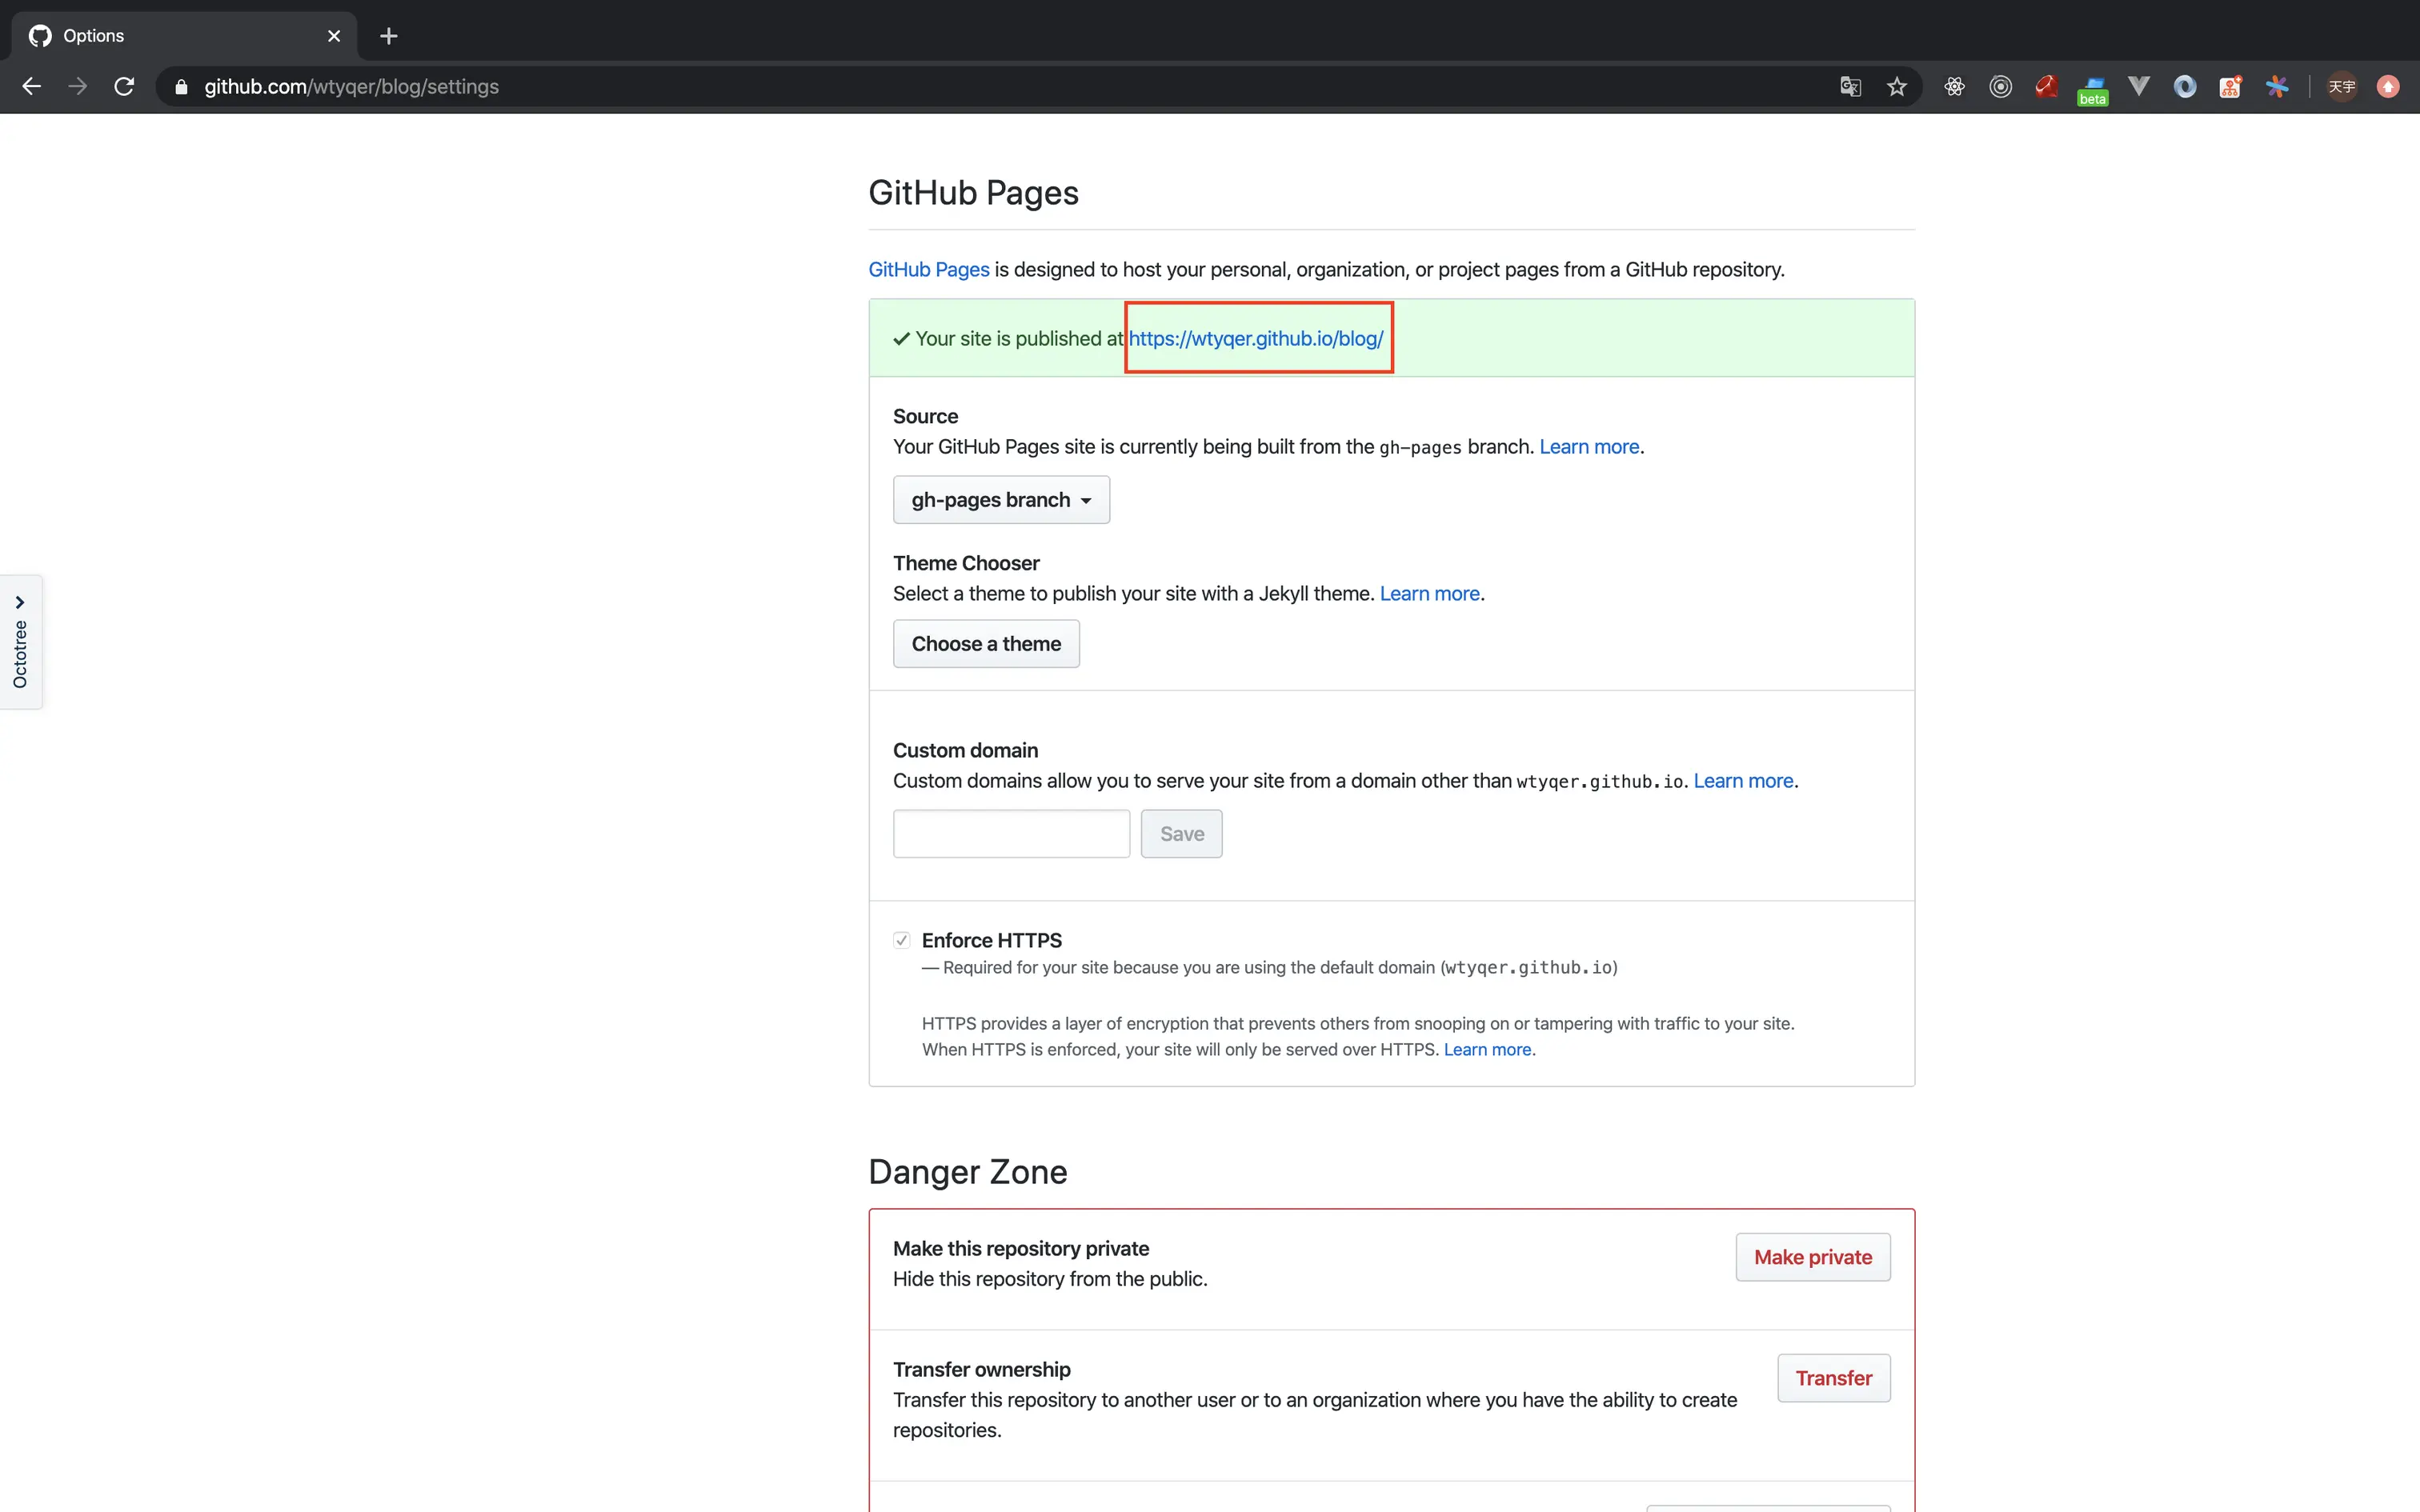The height and width of the screenshot is (1512, 2420).
Task: Open the gh-pages branch source dropdown
Action: (x=1000, y=500)
